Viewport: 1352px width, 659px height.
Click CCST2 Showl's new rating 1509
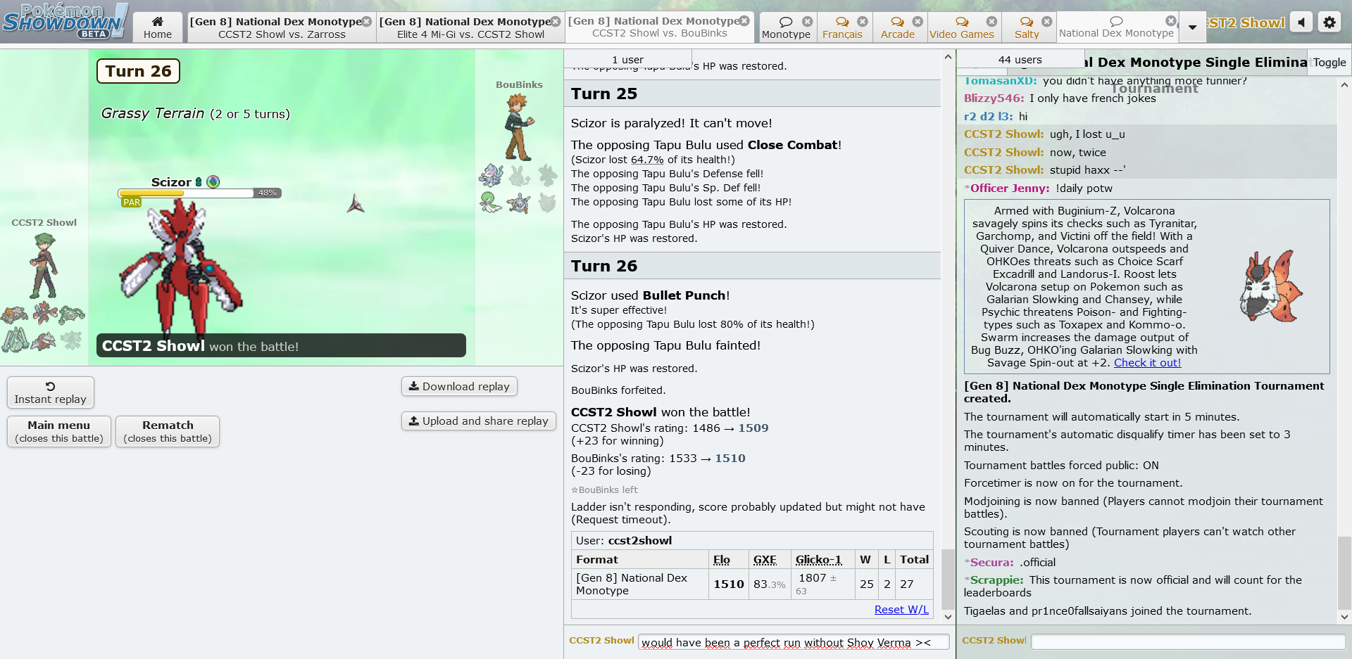coord(753,428)
